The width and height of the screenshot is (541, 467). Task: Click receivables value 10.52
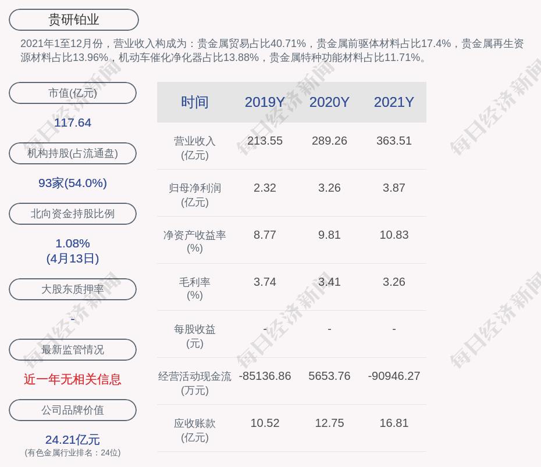(x=265, y=423)
